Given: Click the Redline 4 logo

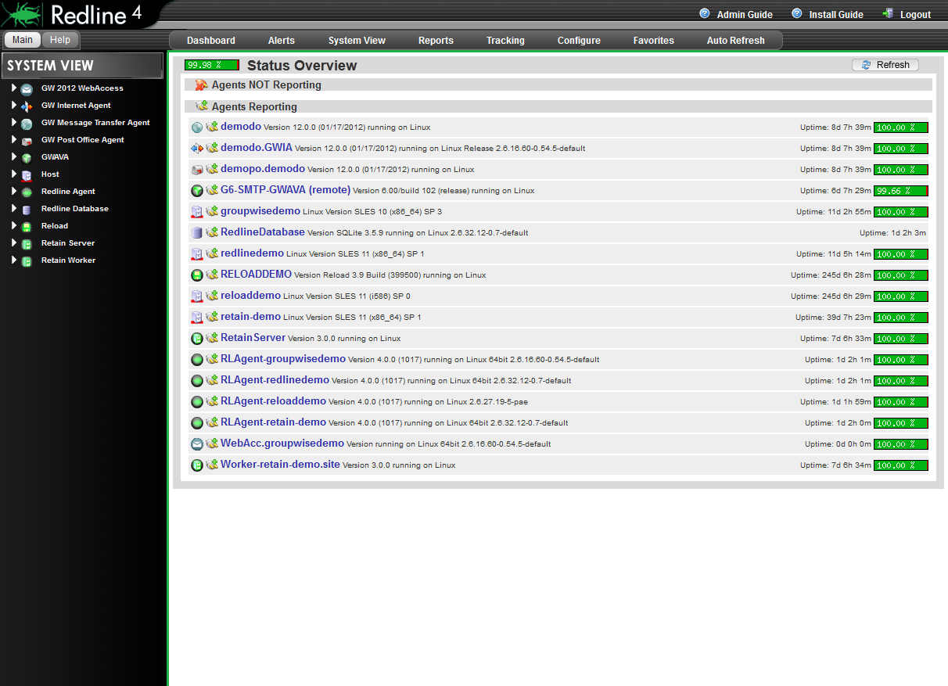Looking at the screenshot, I should (x=74, y=14).
